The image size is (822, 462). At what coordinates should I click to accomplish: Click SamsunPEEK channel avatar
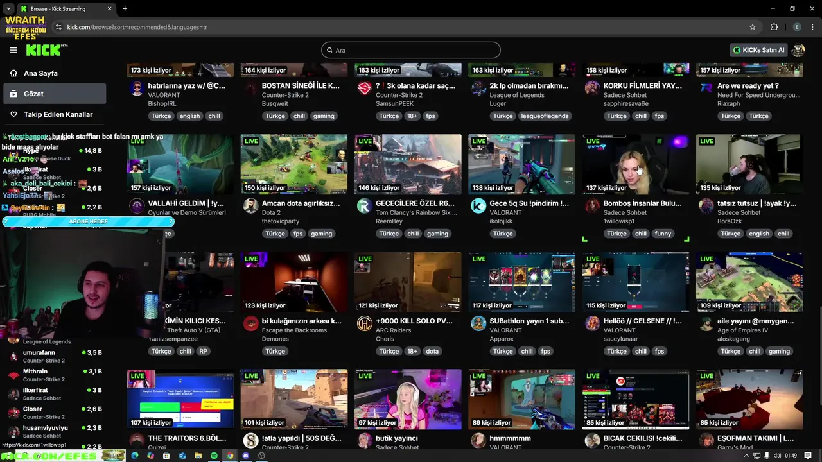click(365, 88)
